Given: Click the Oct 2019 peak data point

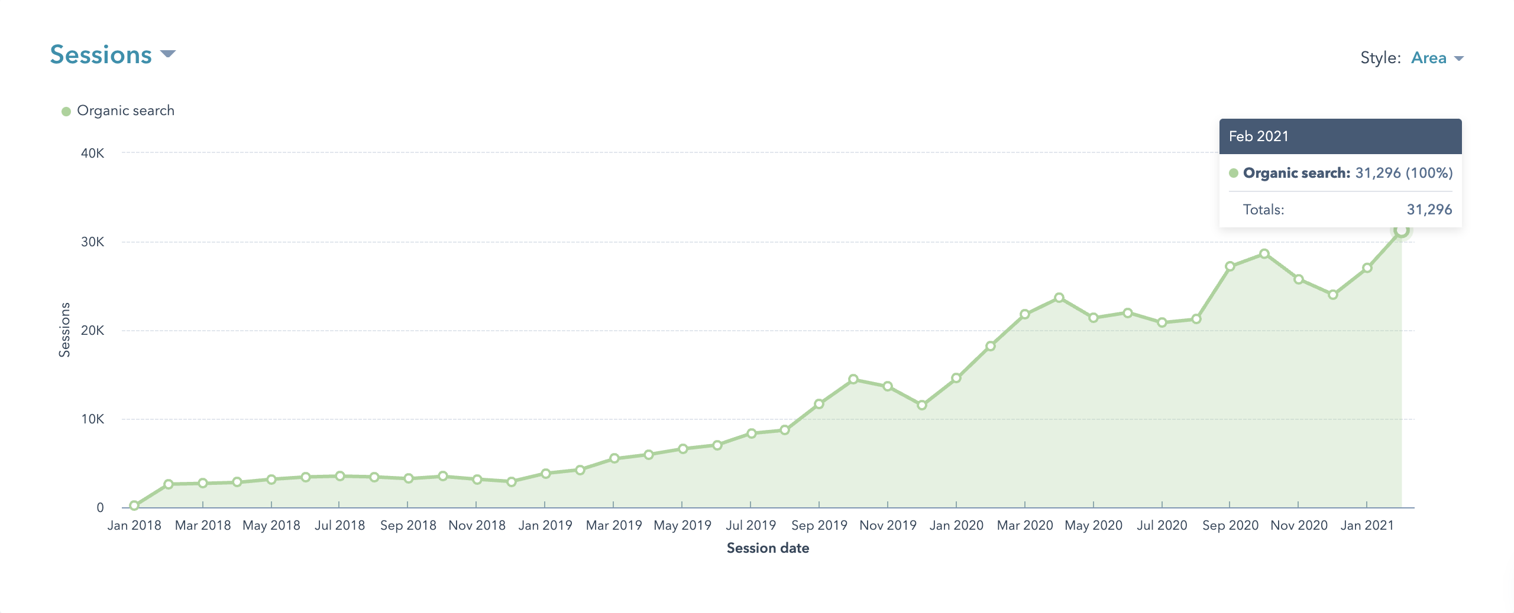Looking at the screenshot, I should click(x=853, y=379).
